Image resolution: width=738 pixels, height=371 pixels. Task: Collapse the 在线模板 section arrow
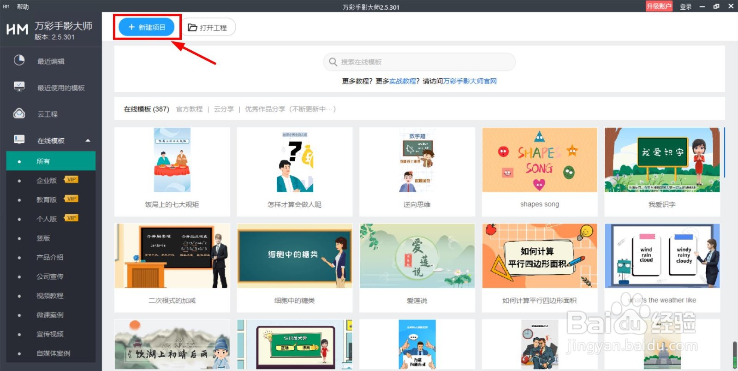pos(88,141)
